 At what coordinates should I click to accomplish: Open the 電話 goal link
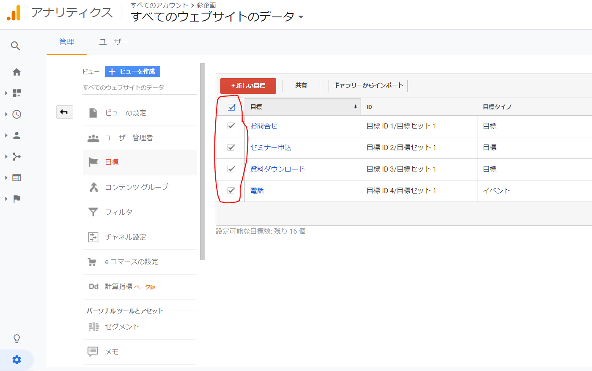[x=257, y=191]
